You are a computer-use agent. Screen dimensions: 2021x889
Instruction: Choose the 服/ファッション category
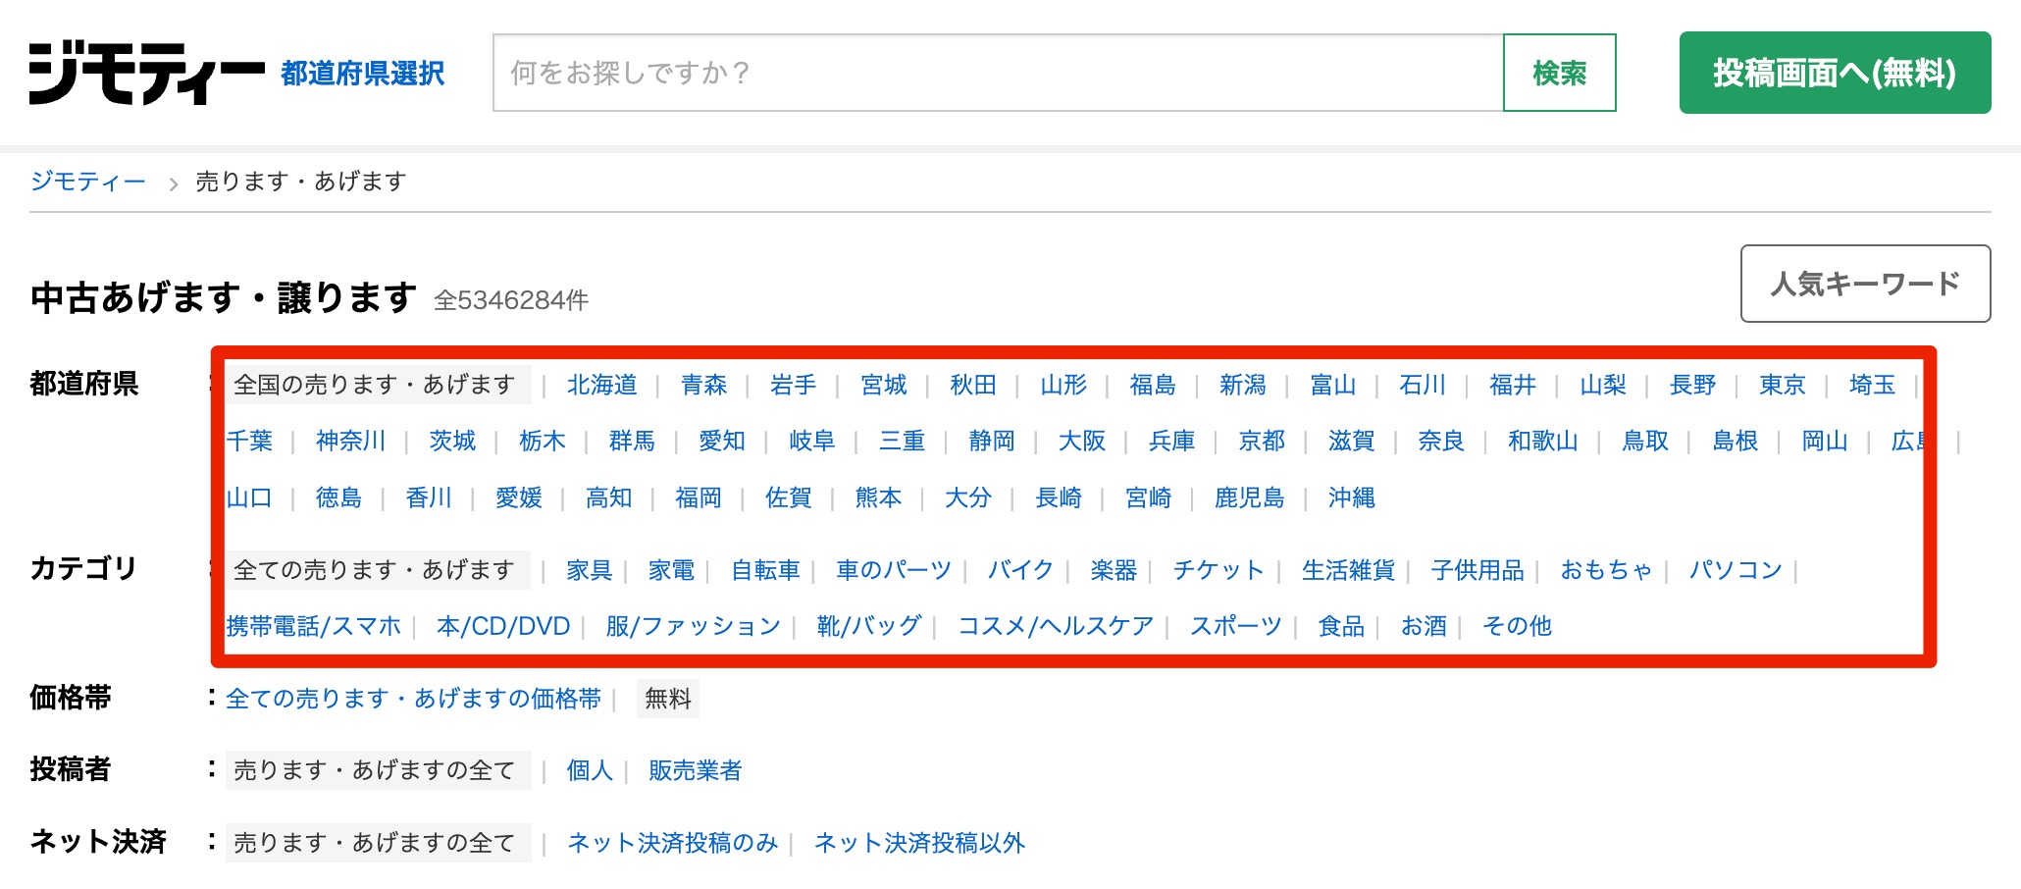point(694,626)
